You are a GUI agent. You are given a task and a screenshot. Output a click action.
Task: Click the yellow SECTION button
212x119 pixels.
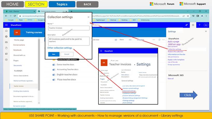click(36, 4)
